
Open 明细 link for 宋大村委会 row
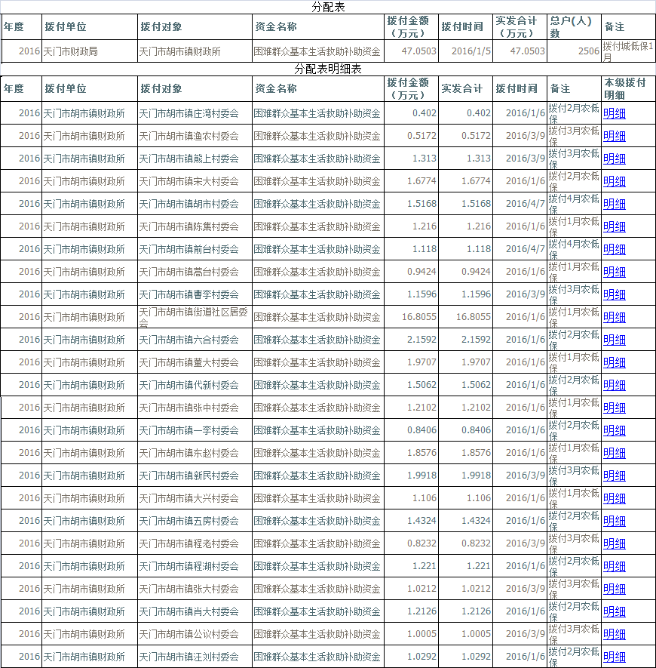(x=615, y=181)
